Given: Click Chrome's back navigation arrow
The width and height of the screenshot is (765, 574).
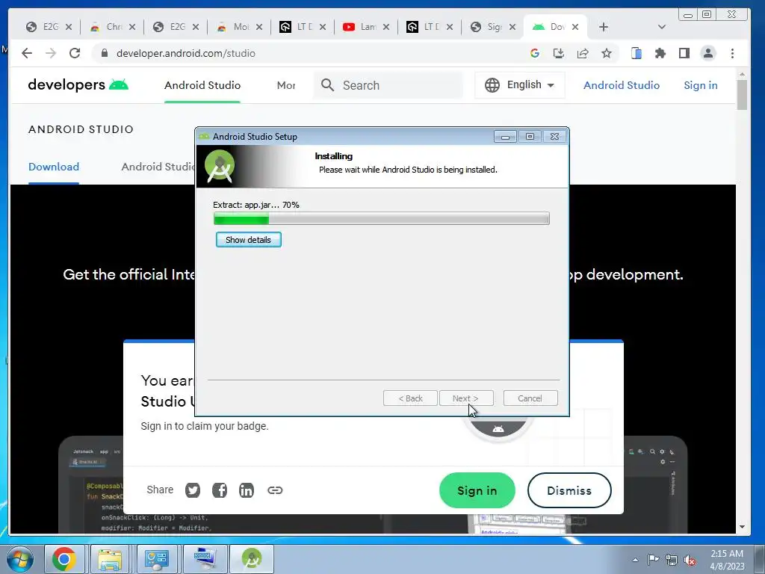Looking at the screenshot, I should [27, 53].
